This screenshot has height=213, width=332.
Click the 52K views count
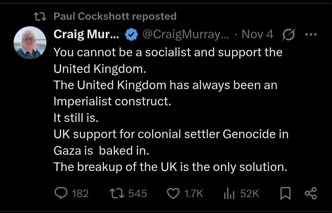pos(249,194)
